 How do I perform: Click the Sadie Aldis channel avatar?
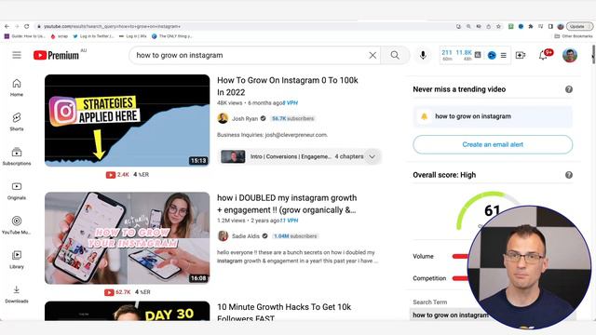223,236
